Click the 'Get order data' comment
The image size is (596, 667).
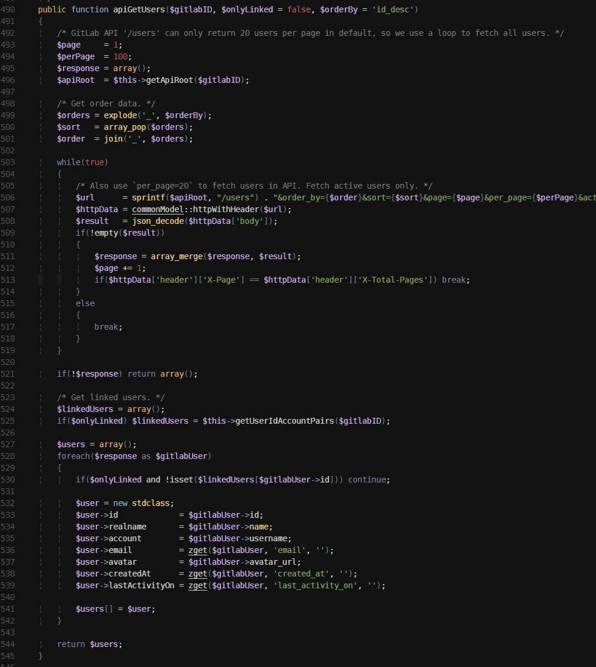106,103
